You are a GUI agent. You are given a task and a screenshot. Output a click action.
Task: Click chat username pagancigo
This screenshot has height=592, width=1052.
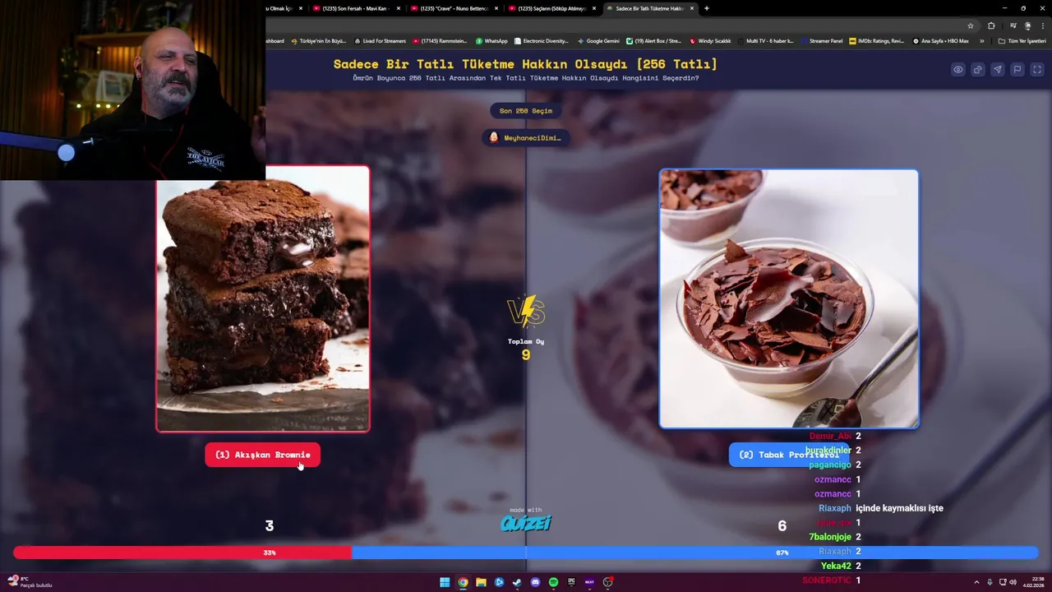click(x=830, y=465)
